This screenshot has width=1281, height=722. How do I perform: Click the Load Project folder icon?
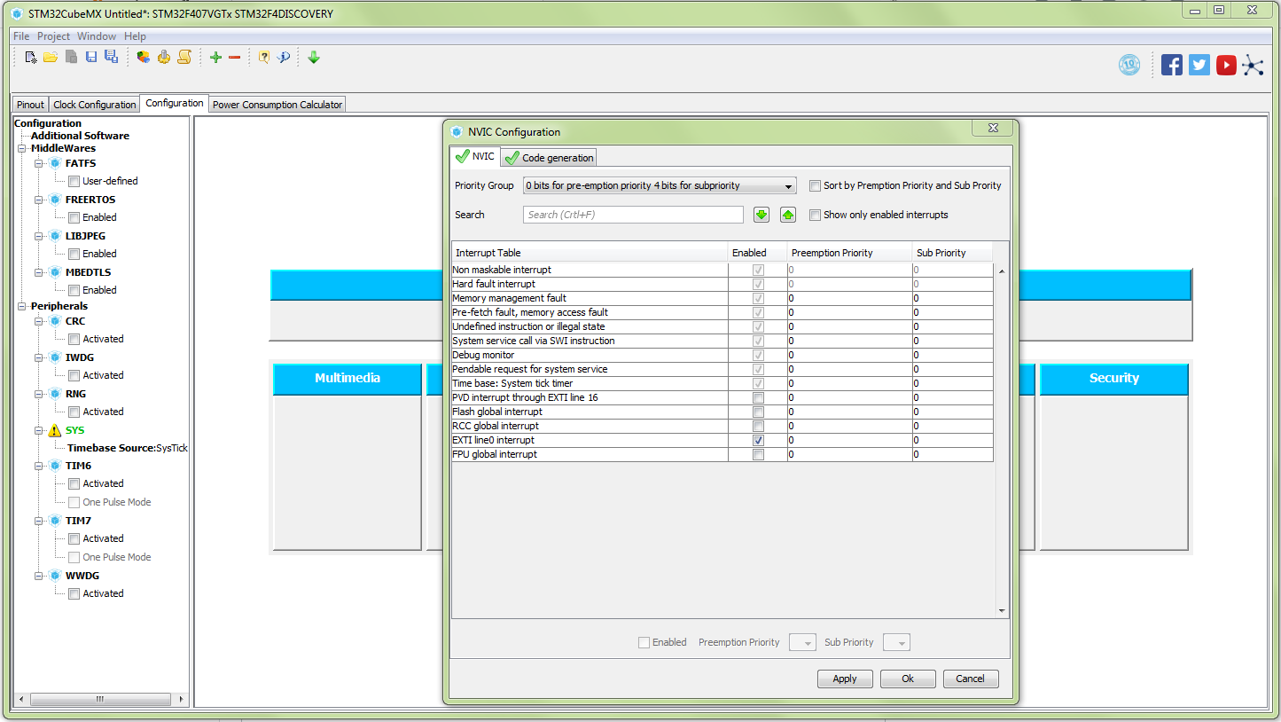click(x=51, y=58)
